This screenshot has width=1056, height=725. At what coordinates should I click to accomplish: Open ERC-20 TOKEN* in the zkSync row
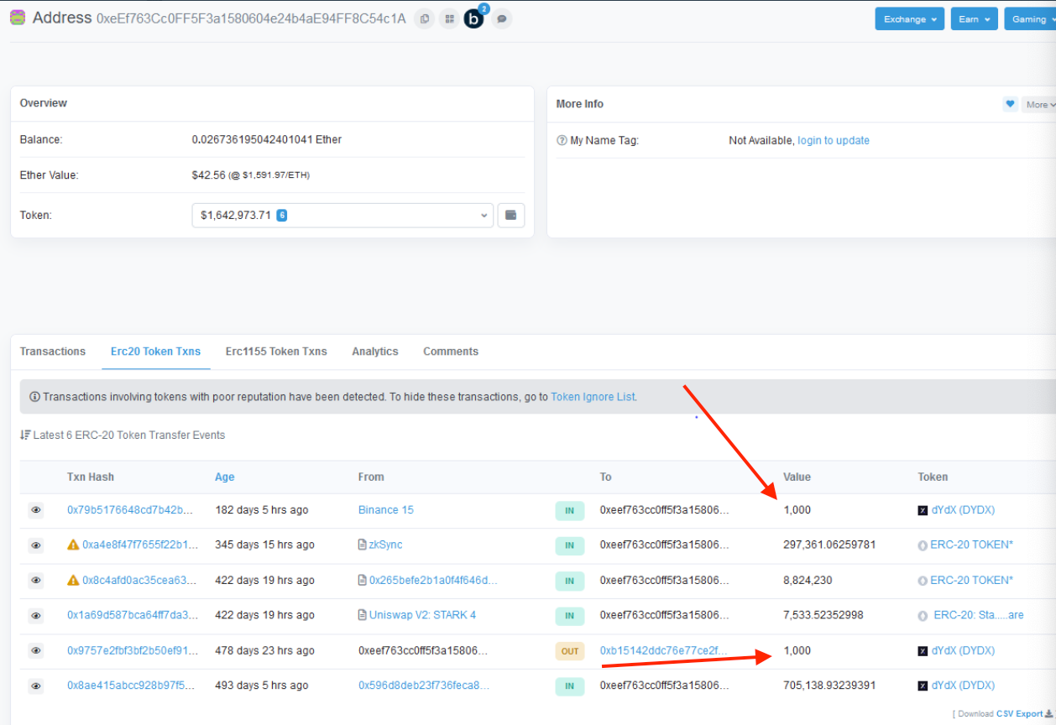pyautogui.click(x=971, y=545)
